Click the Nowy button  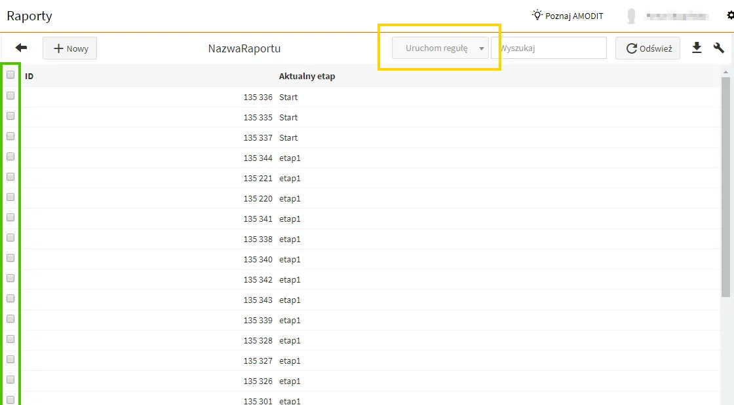click(x=69, y=48)
